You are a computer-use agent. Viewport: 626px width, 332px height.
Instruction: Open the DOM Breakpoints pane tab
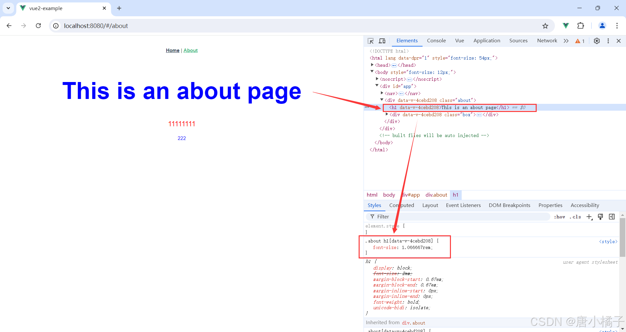pyautogui.click(x=509, y=205)
